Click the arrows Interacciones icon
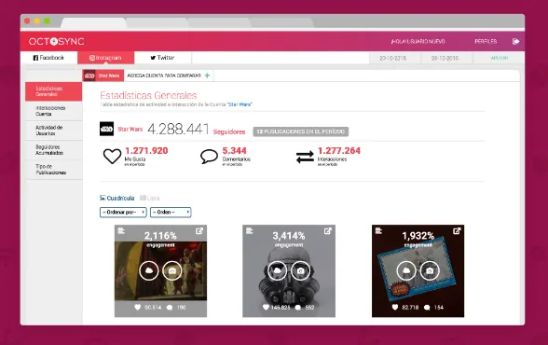Viewport: 548px width, 345px height. [305, 157]
